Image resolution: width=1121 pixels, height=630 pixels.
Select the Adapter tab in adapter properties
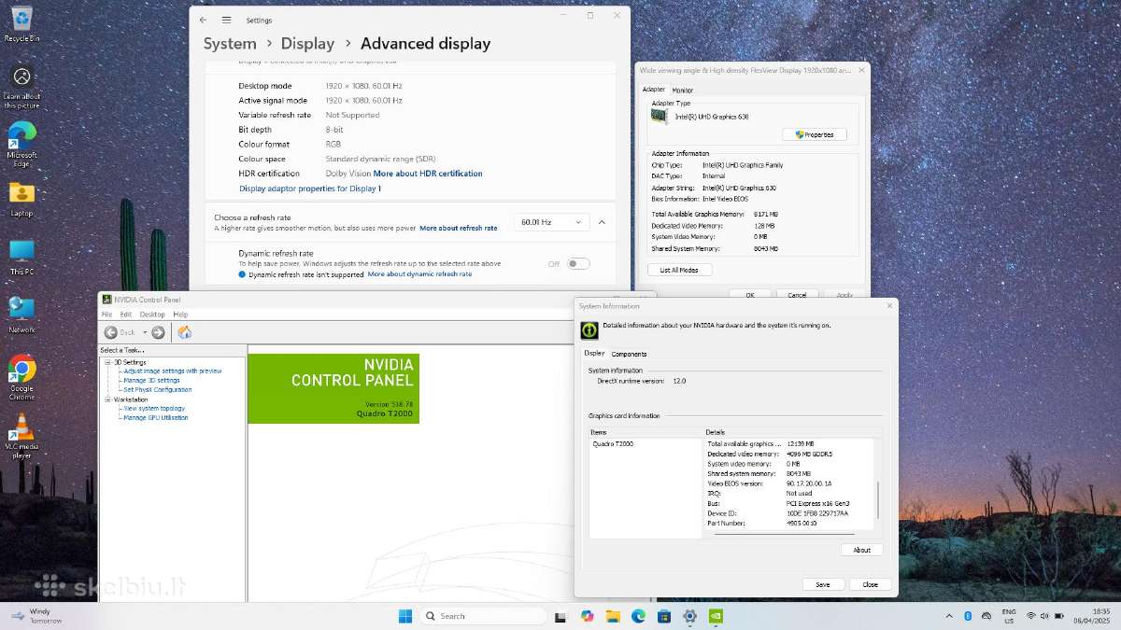(653, 90)
